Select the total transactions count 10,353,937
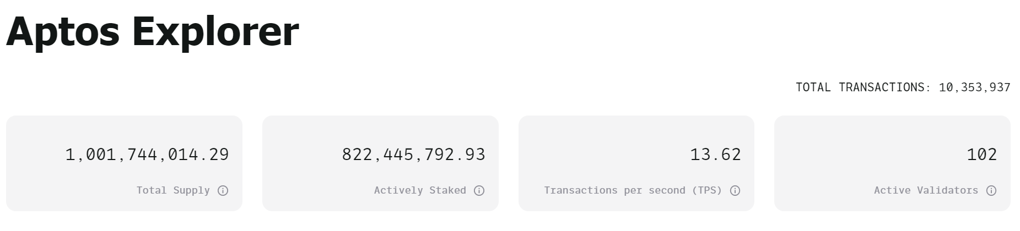 point(974,87)
